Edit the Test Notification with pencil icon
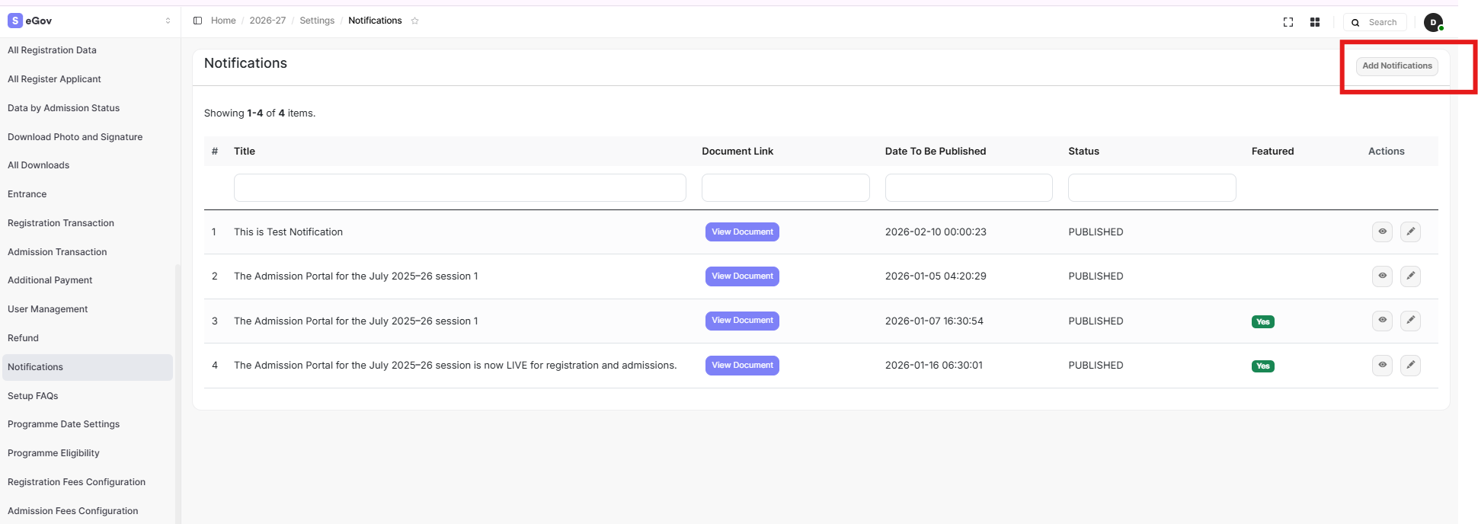 pyautogui.click(x=1410, y=232)
